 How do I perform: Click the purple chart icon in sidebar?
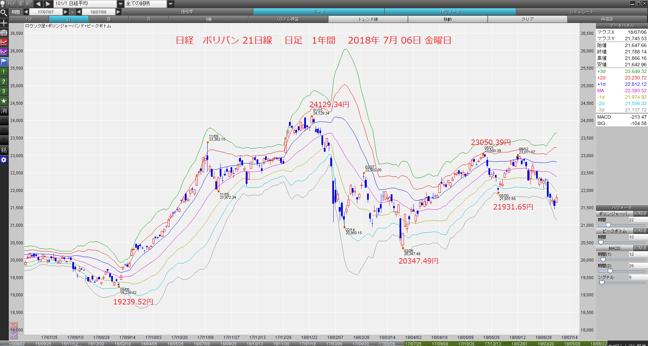(4, 52)
